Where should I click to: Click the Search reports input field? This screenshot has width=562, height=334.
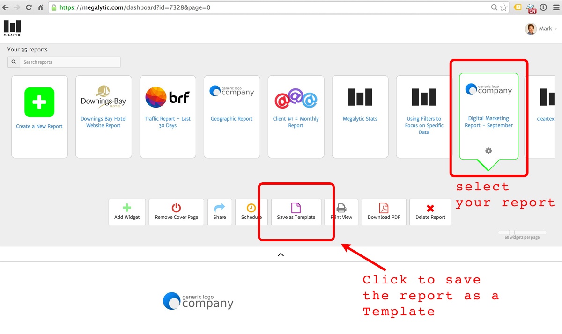[x=69, y=62]
